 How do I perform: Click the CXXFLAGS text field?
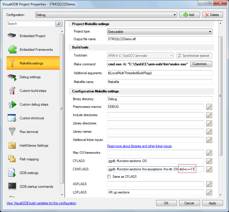[x=156, y=169]
